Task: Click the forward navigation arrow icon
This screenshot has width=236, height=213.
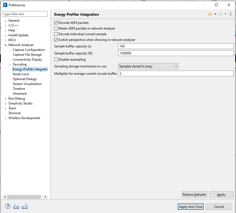Action: click(221, 14)
